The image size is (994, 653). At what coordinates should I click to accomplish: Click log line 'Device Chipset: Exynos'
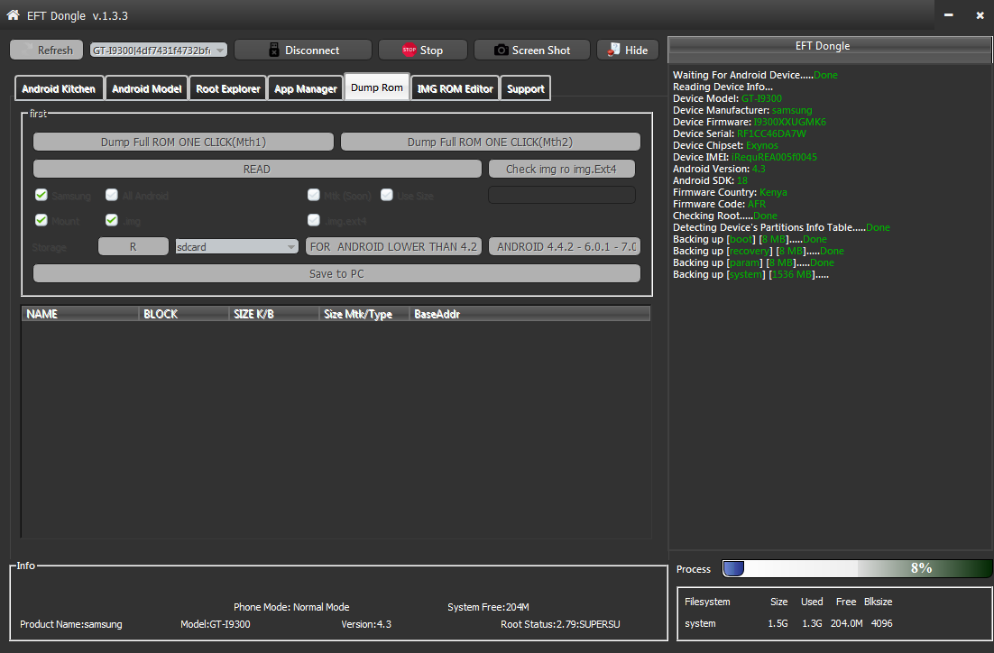tap(725, 145)
